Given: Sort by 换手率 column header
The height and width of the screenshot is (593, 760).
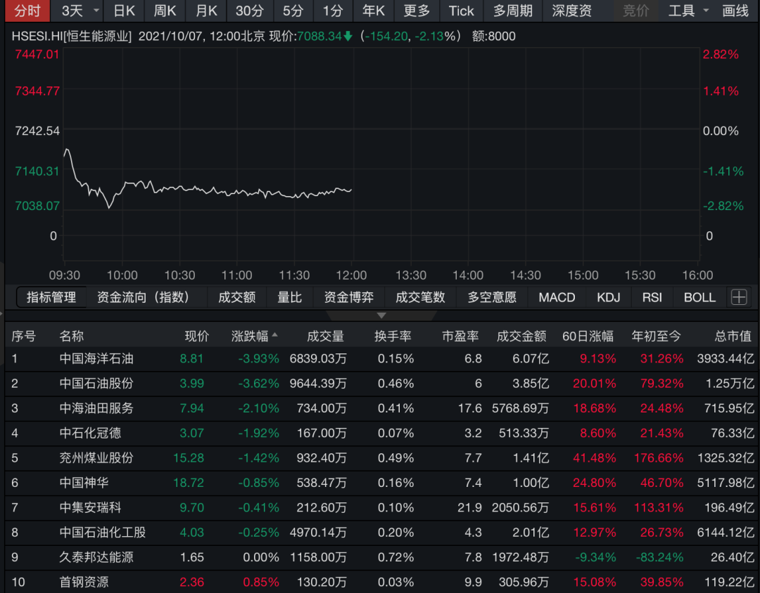Looking at the screenshot, I should tap(393, 336).
